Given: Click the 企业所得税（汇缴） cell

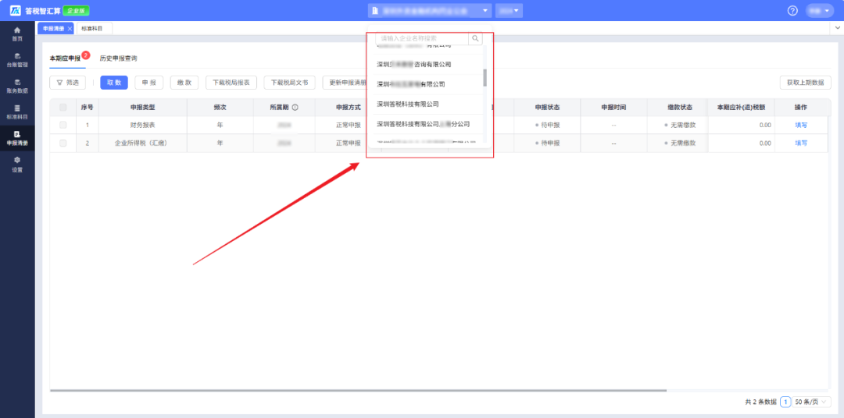Looking at the screenshot, I should (143, 143).
